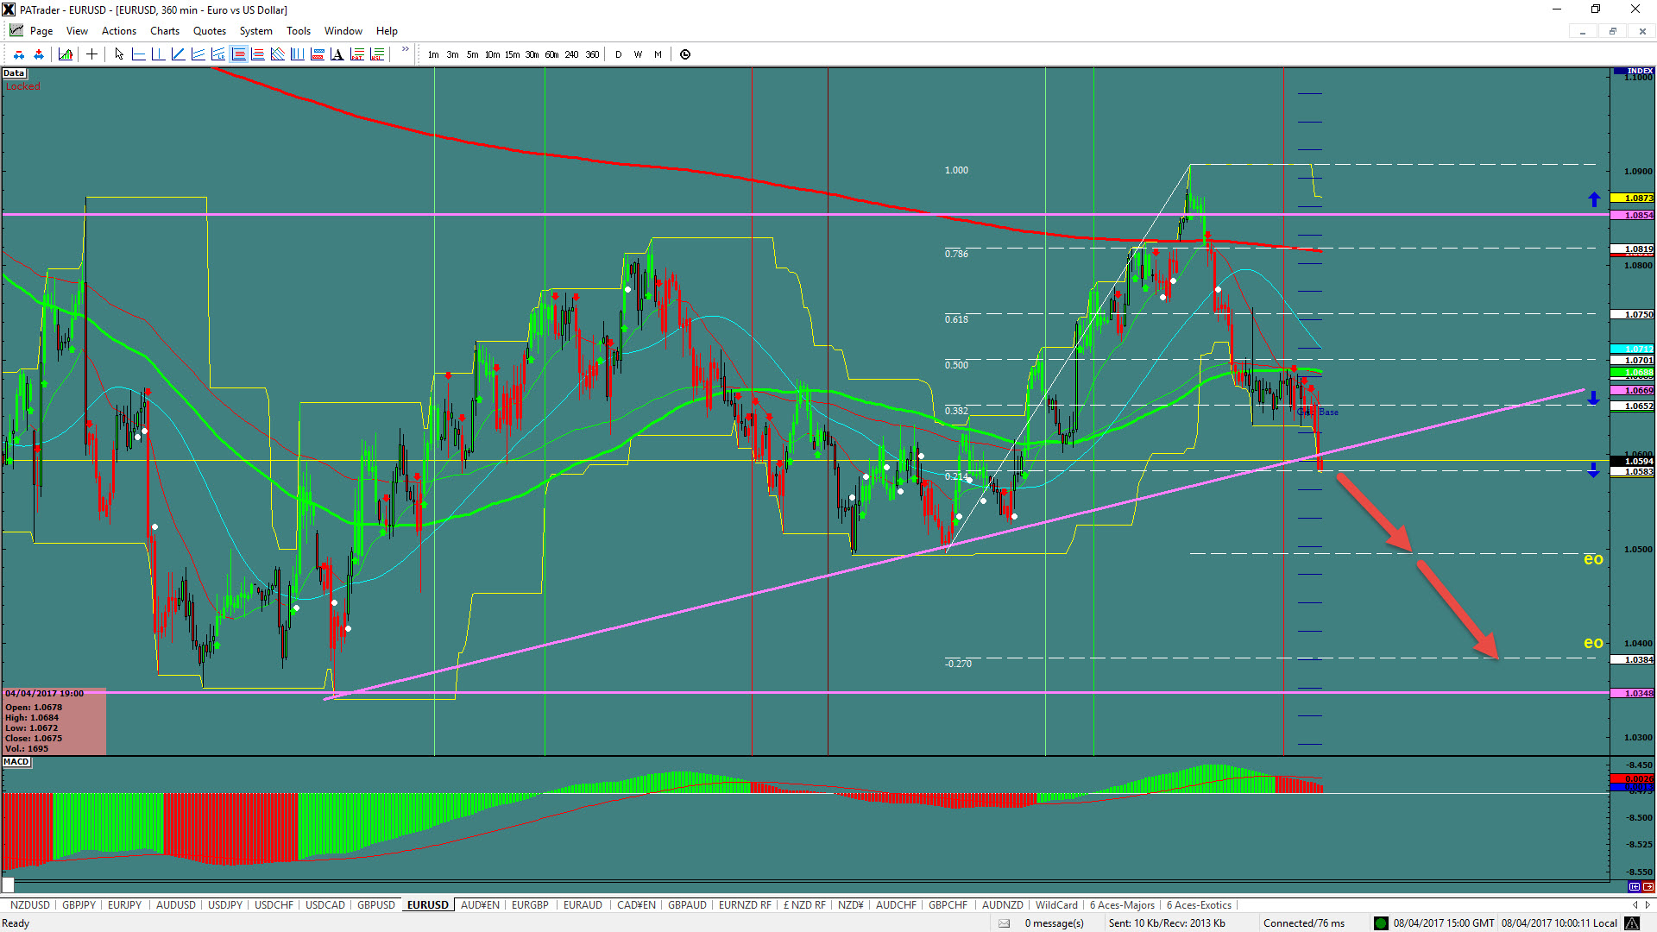Viewport: 1657px width, 932px height.
Task: Click the Data label on chart
Action: pos(14,73)
